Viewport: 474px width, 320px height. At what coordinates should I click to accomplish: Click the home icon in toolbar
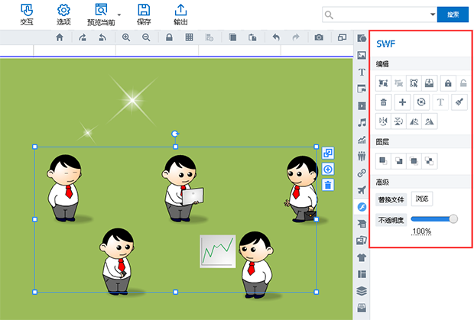point(60,37)
